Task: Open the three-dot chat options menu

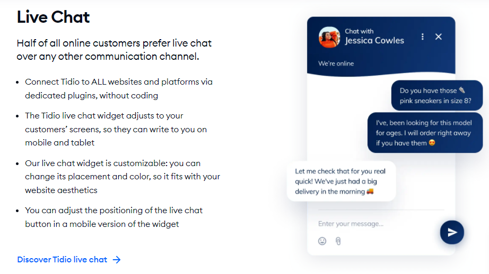Action: pyautogui.click(x=423, y=36)
